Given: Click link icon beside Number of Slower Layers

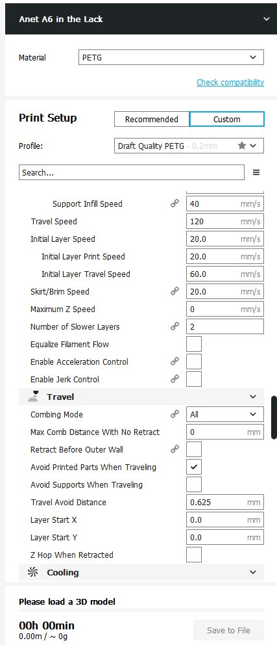Looking at the screenshot, I should [x=175, y=326].
